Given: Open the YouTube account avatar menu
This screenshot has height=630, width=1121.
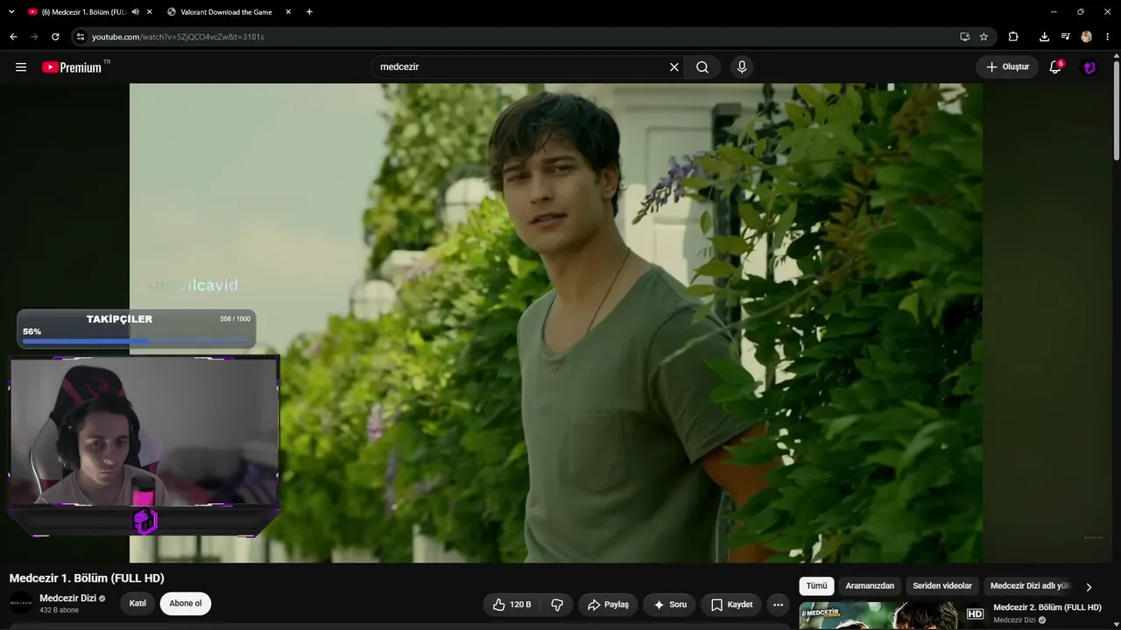Looking at the screenshot, I should 1089,67.
